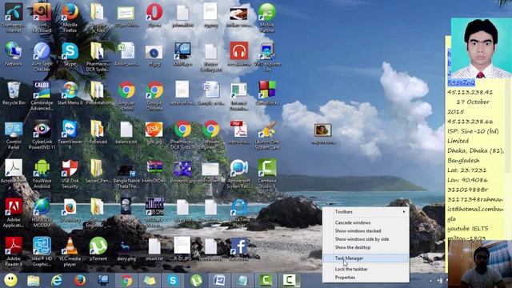Screen dimensions: 512x288
Task: Open Facebook desktop shortcut
Action: [x=239, y=249]
